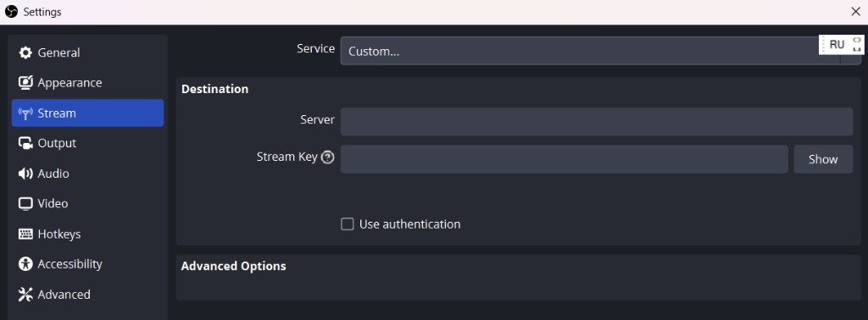This screenshot has width=868, height=320.
Task: Click the screen capture icon beside RU
Action: (x=857, y=45)
